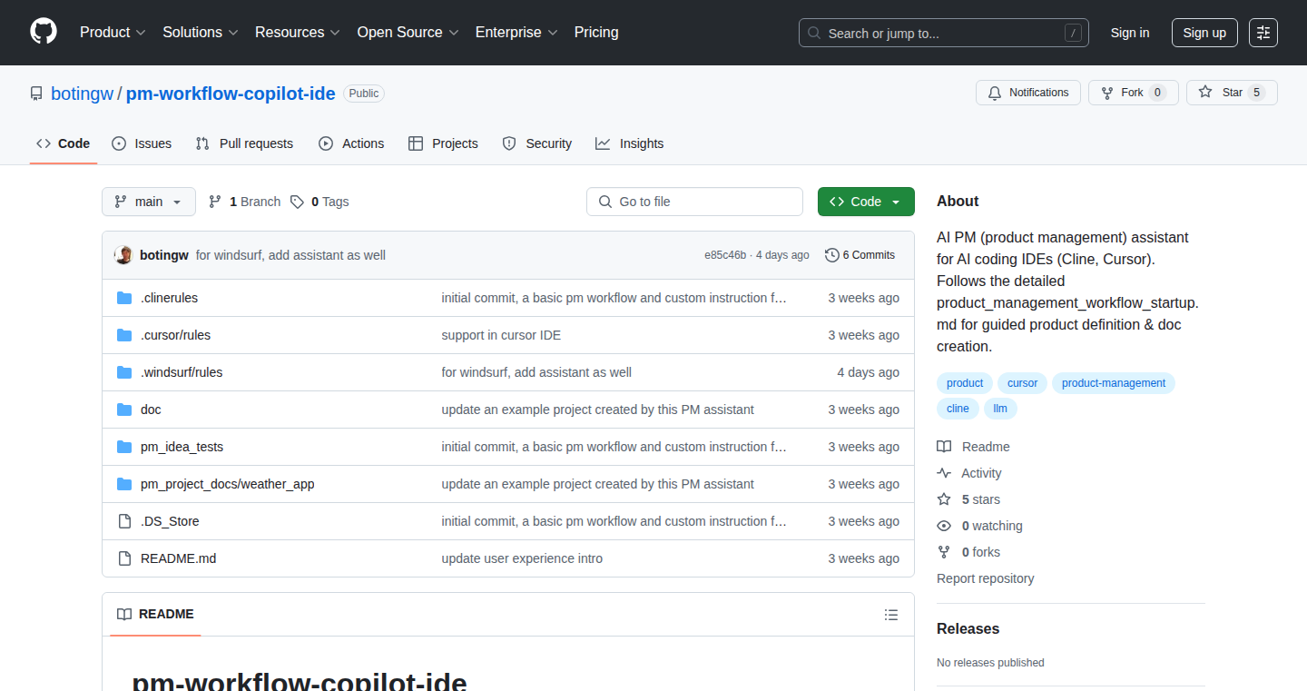Expand the Open Source menu

(408, 32)
